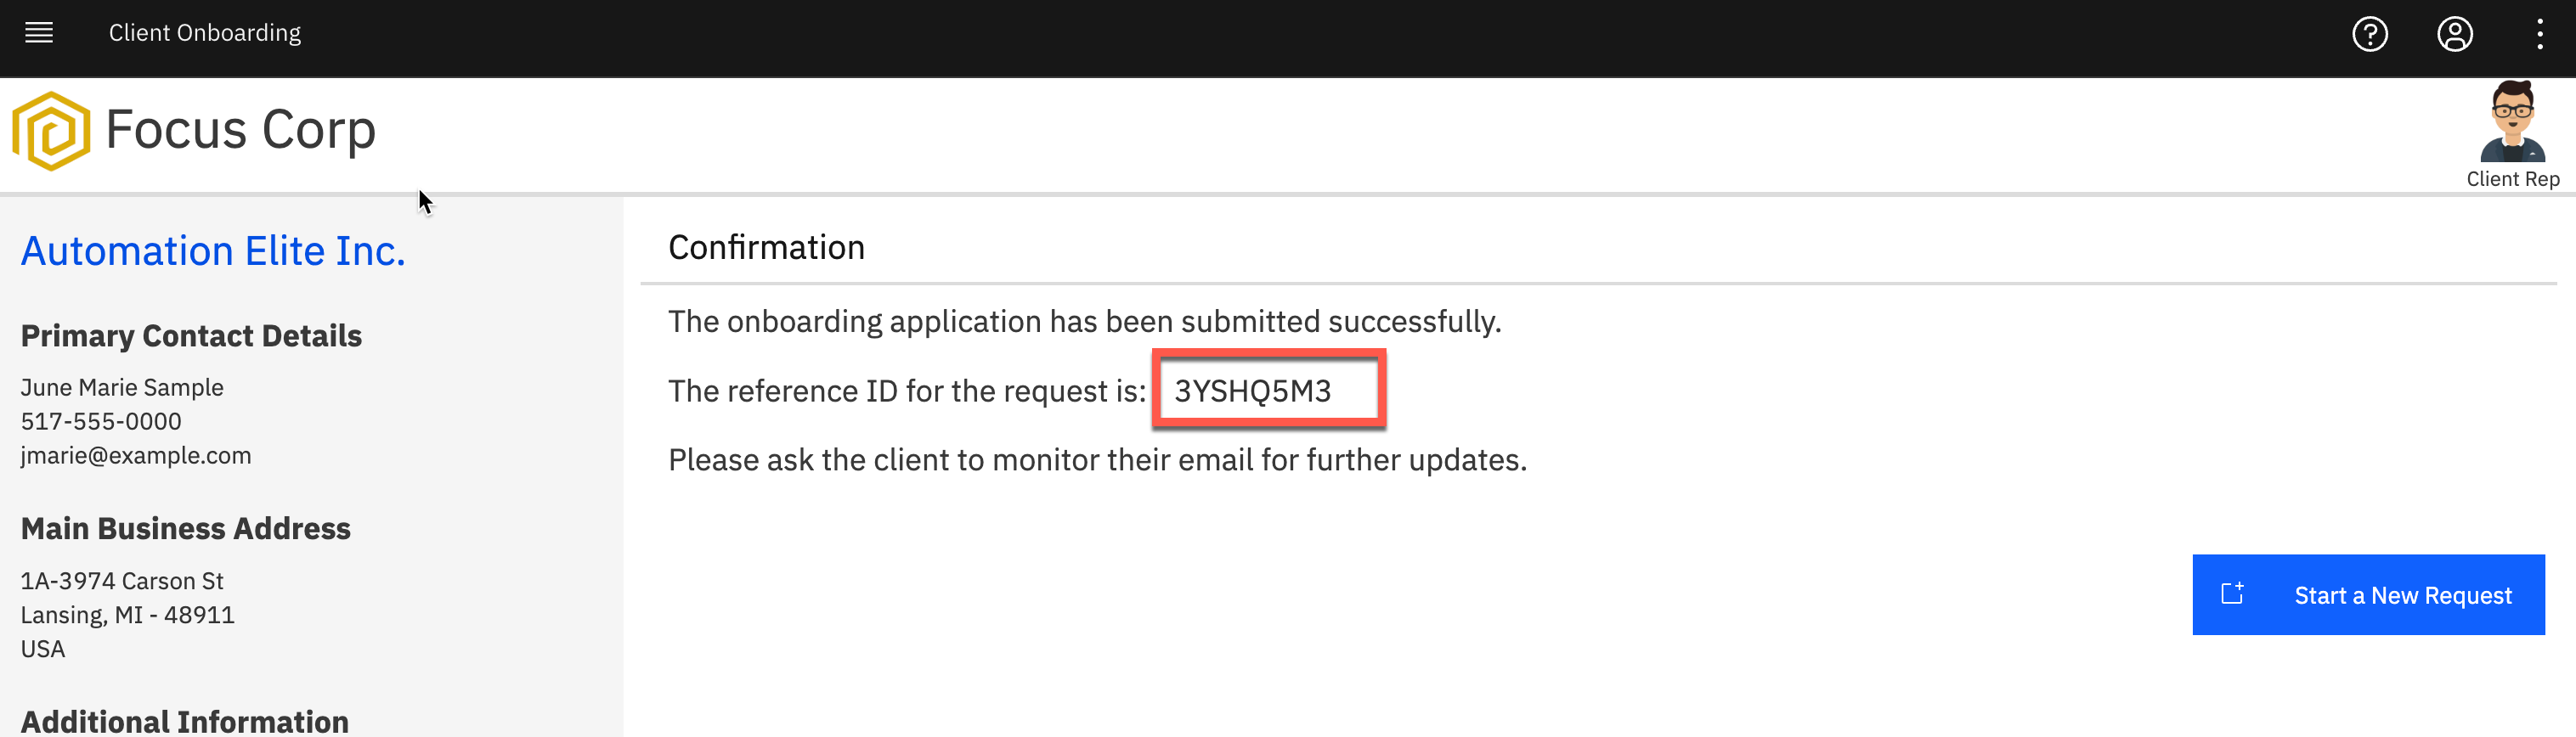Viewport: 2576px width, 737px height.
Task: Click the Primary Contact Details heading
Action: click(x=191, y=336)
